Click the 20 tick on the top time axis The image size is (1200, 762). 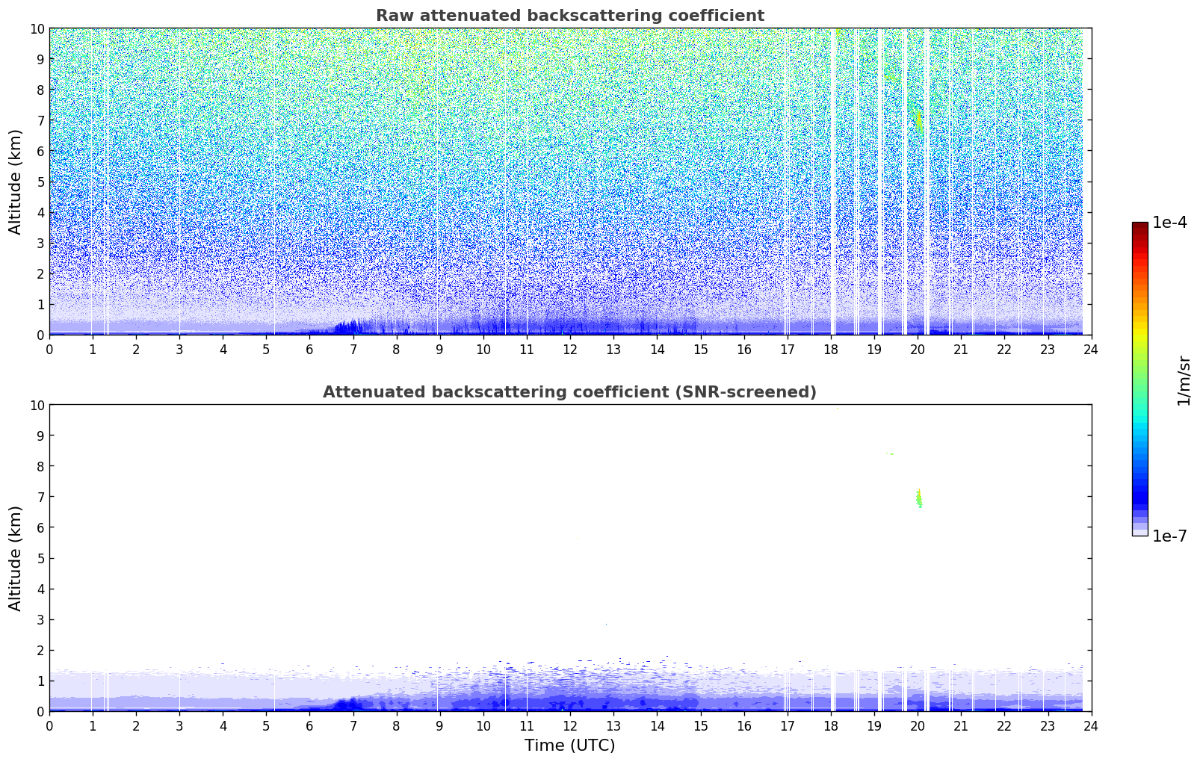click(x=917, y=350)
